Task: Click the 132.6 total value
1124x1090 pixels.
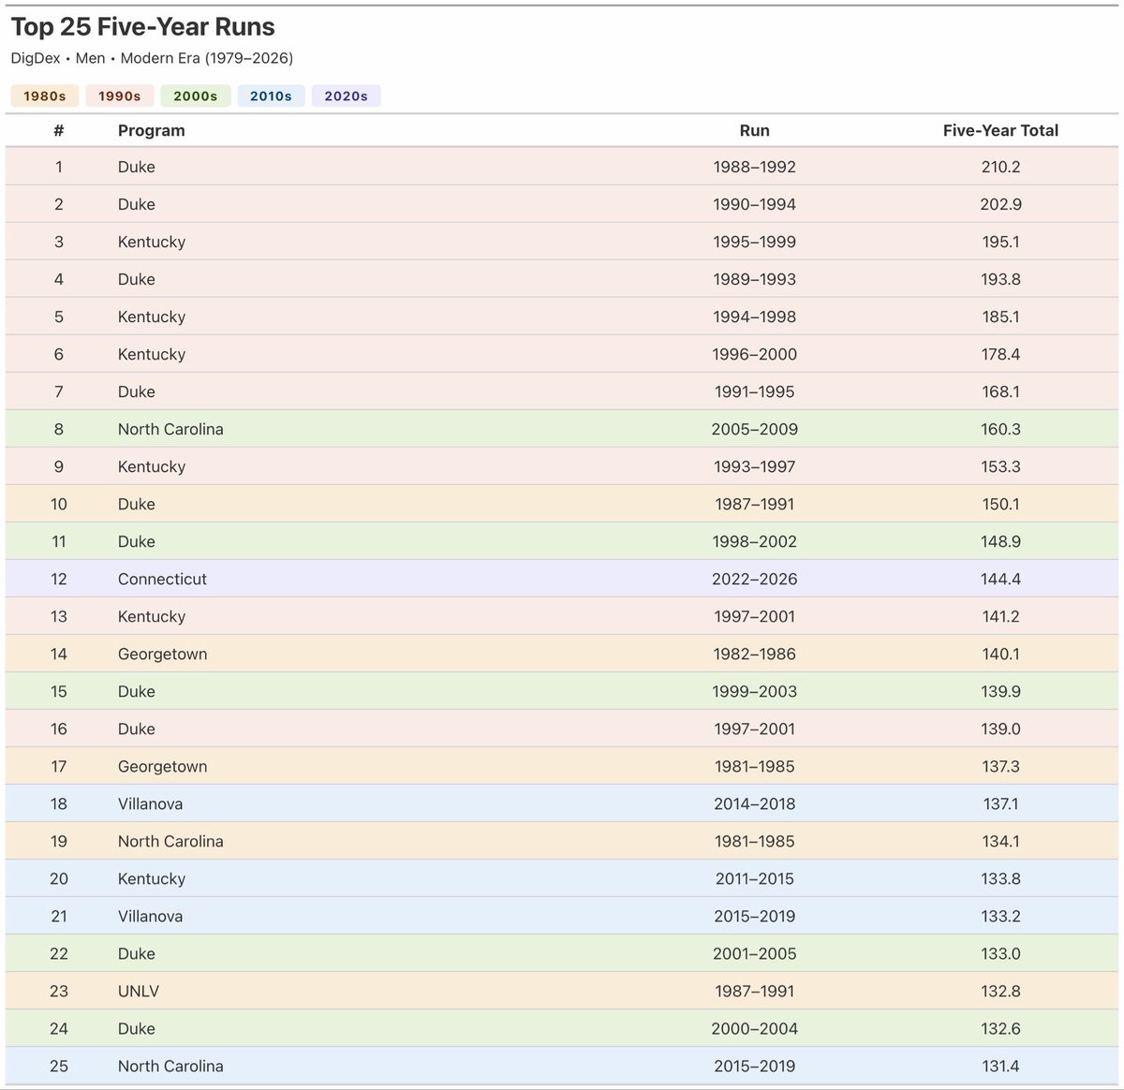Action: pos(1000,1028)
